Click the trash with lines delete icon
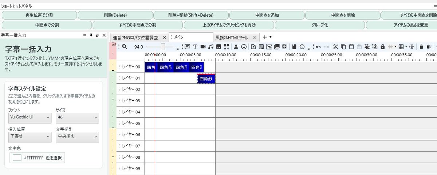 [x=429, y=47]
